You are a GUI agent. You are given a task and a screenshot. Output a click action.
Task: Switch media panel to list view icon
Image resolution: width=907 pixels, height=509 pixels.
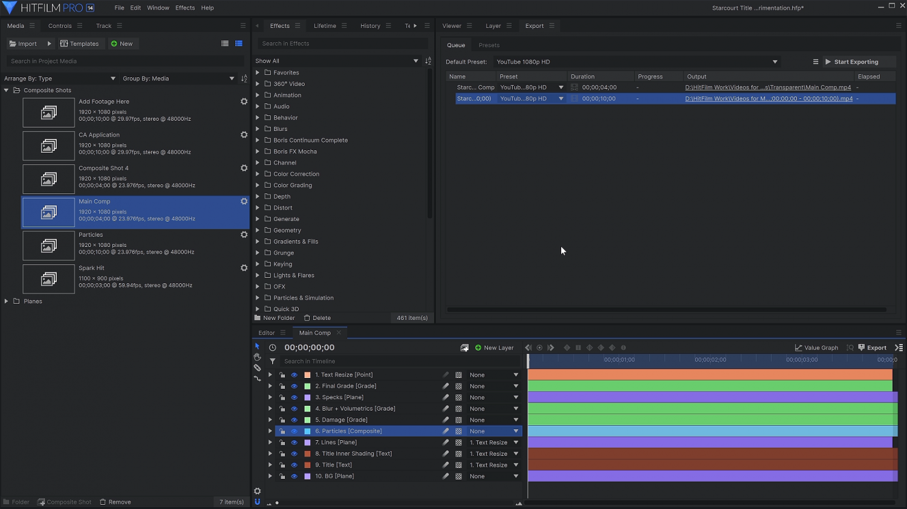click(225, 43)
